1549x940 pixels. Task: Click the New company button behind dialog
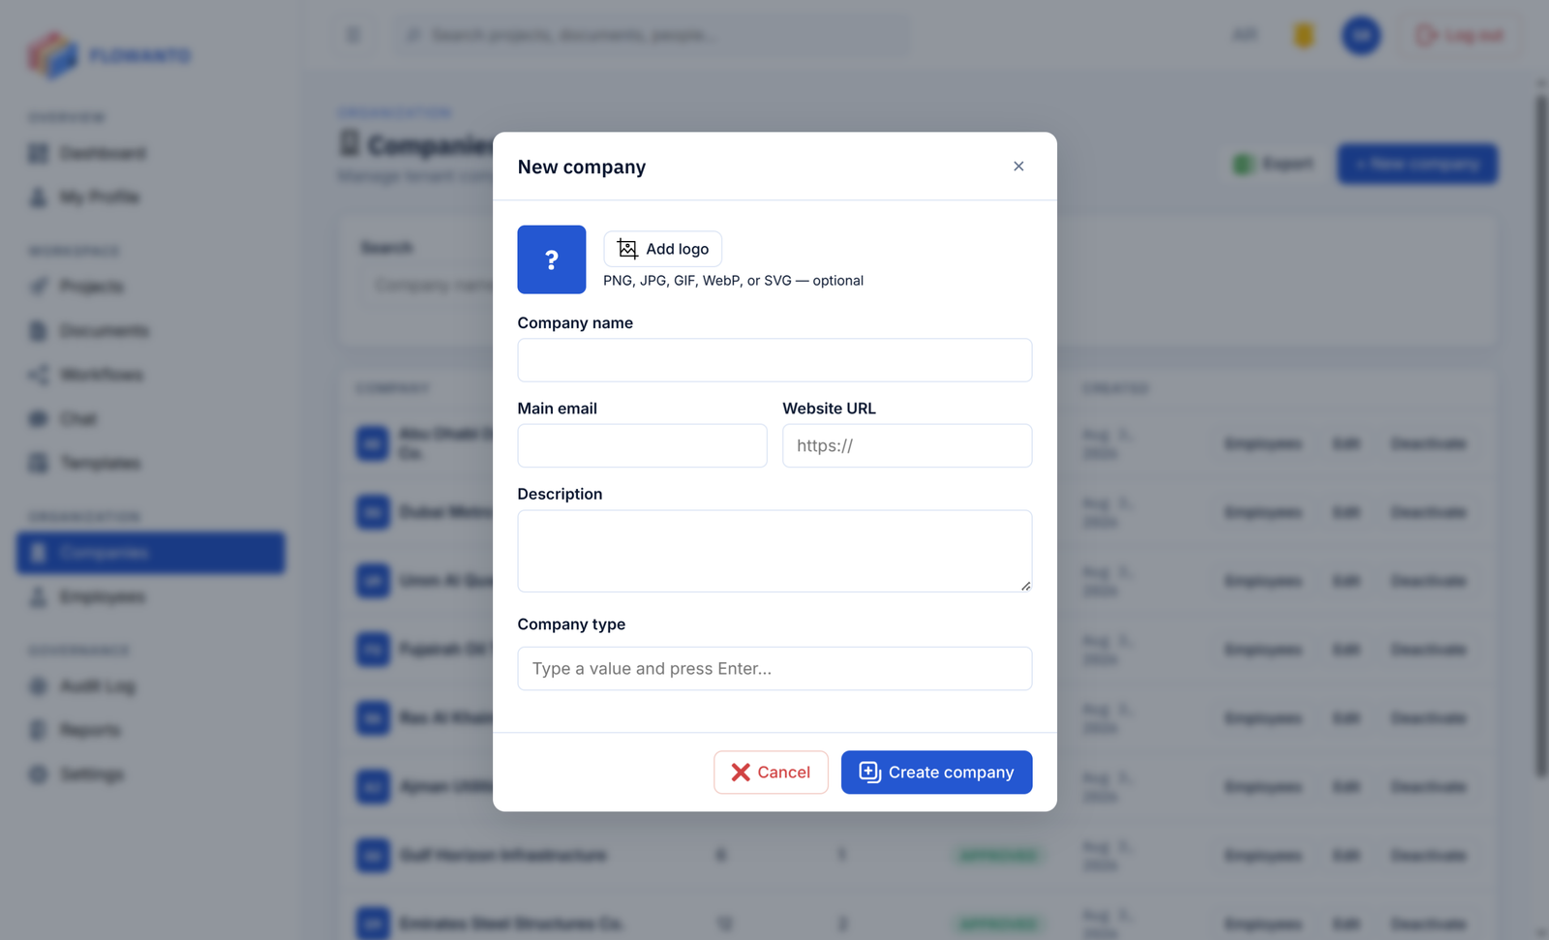(1417, 165)
